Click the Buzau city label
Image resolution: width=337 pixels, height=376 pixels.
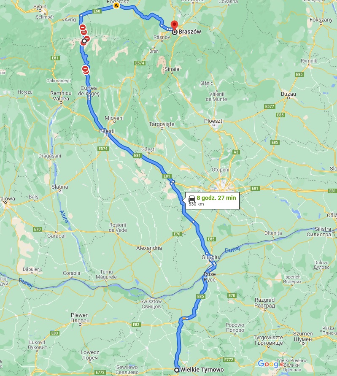pyautogui.click(x=288, y=94)
